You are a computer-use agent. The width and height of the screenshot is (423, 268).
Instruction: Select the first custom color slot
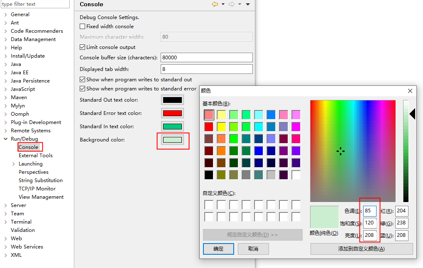coord(209,205)
